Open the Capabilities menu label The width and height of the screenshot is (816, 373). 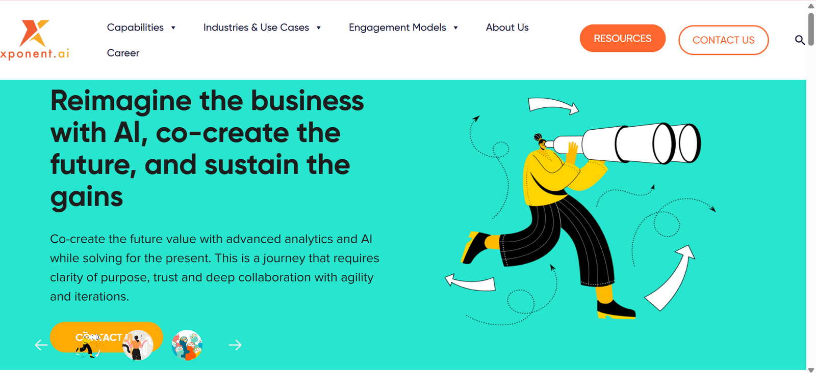click(135, 27)
